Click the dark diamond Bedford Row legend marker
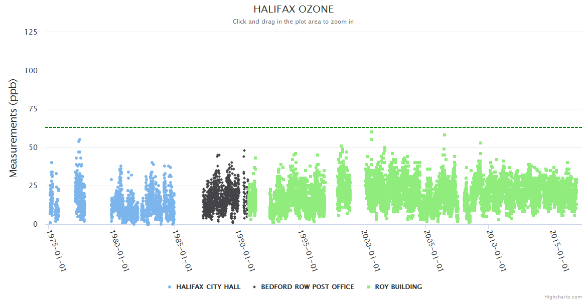Image resolution: width=587 pixels, height=301 pixels. (x=254, y=287)
